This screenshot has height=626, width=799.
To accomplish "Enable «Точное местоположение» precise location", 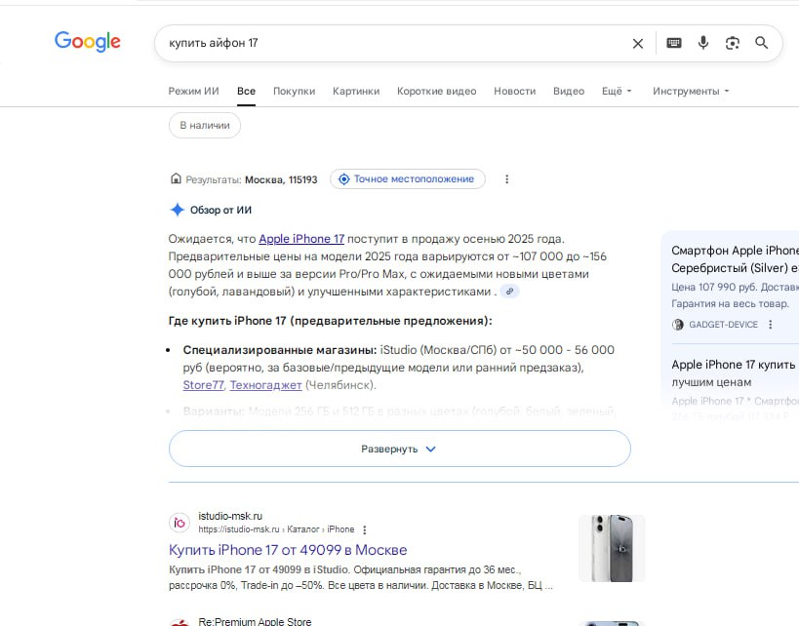I will click(x=408, y=179).
